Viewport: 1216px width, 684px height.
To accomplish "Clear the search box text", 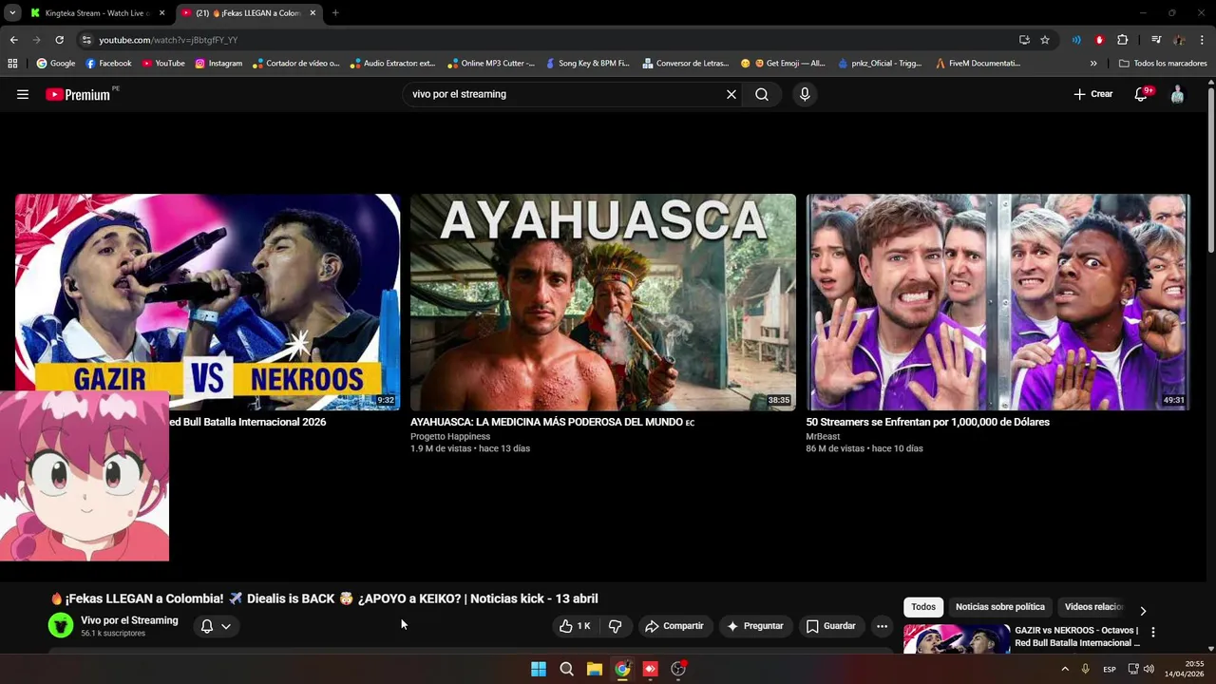I will pyautogui.click(x=731, y=94).
